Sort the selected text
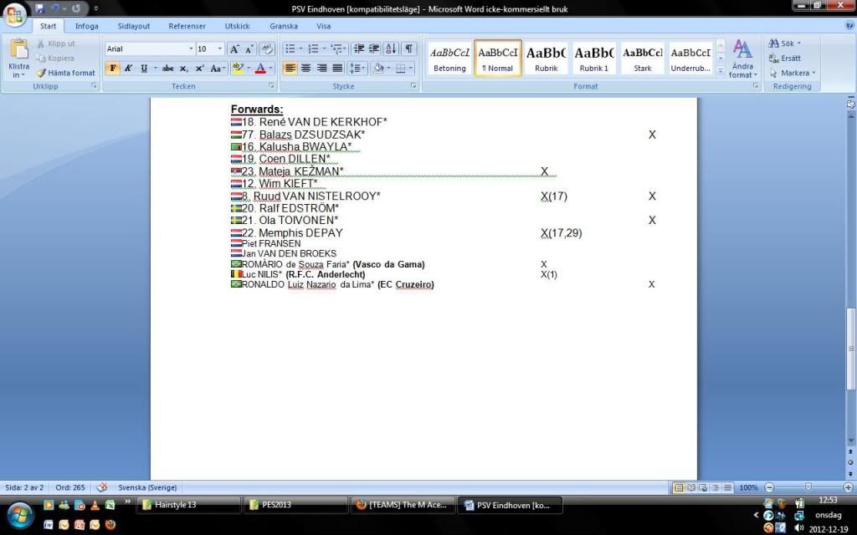 pyautogui.click(x=391, y=49)
